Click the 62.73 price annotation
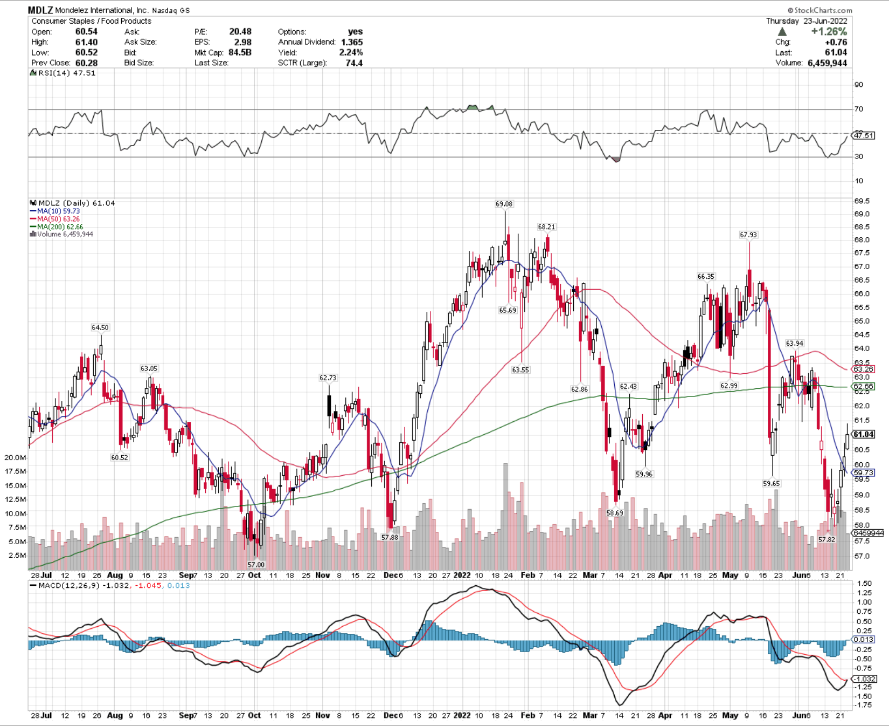 pos(328,378)
